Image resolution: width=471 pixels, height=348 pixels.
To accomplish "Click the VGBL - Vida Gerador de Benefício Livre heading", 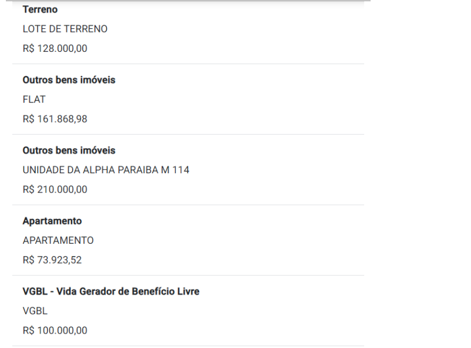I will 111,291.
